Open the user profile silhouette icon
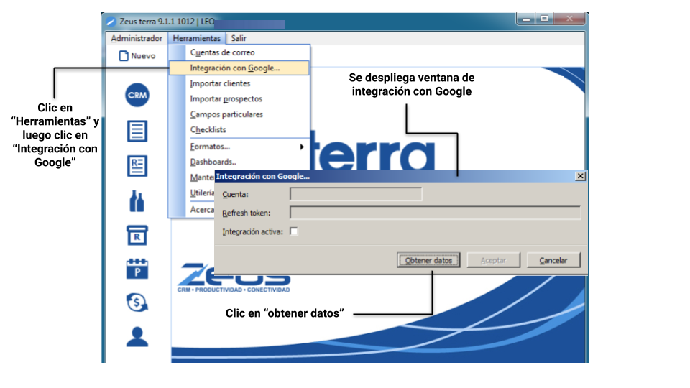This screenshot has width=690, height=388. pos(137,337)
